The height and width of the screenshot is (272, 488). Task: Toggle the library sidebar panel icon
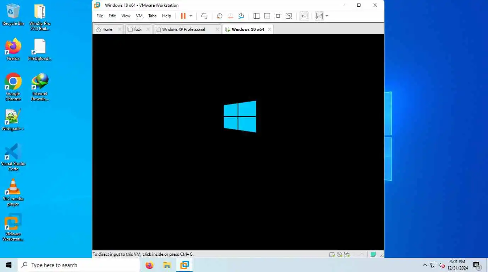pos(256,16)
